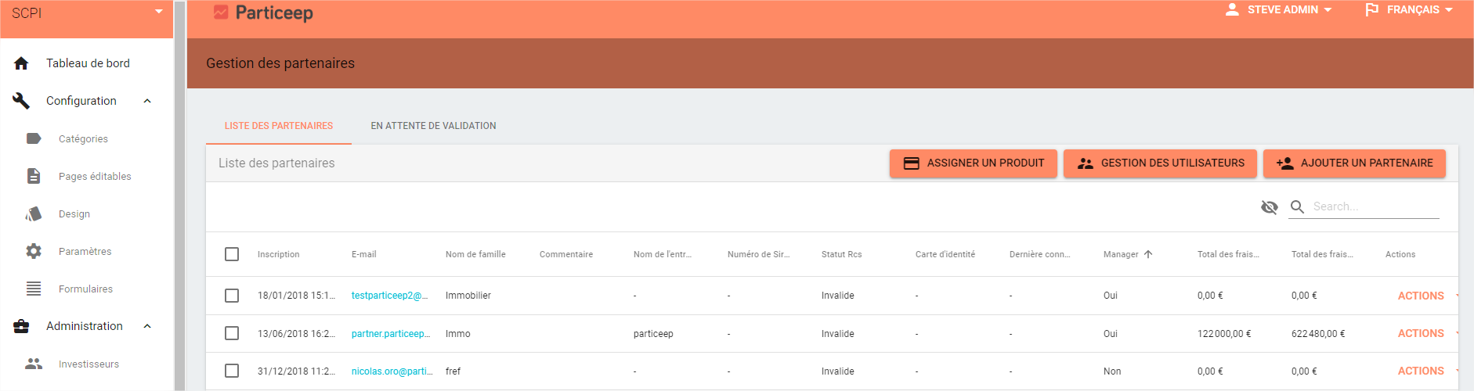1474x391 pixels.
Task: Click the Steve Admin user icon
Action: (1232, 9)
